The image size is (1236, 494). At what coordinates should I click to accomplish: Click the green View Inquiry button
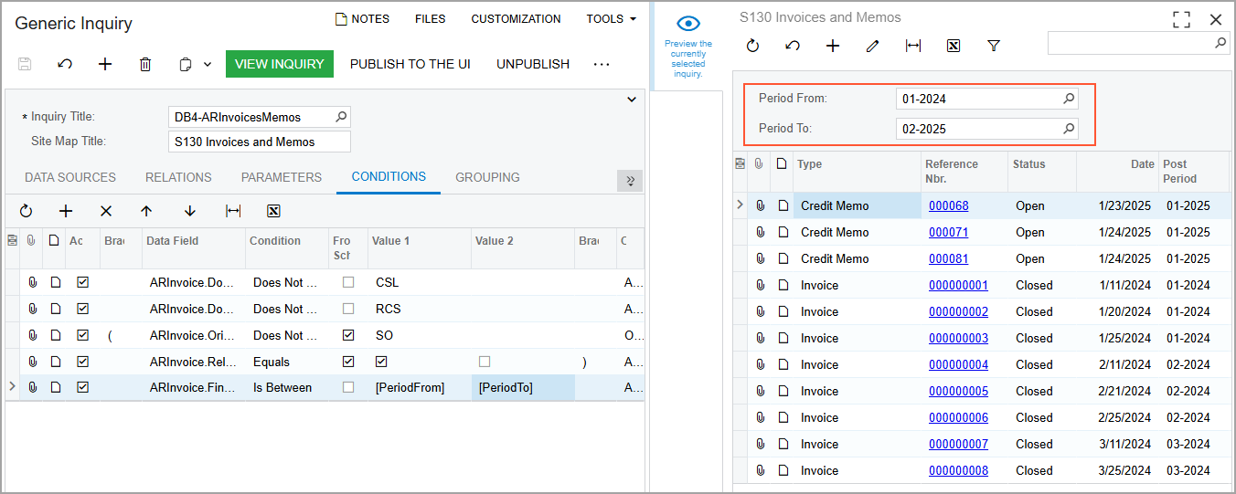[279, 64]
